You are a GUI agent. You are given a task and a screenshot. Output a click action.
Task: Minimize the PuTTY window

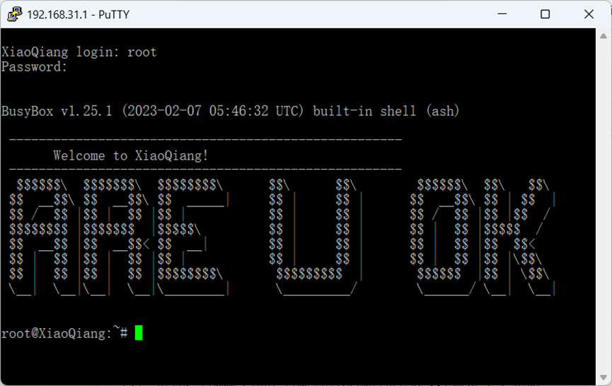pyautogui.click(x=502, y=14)
